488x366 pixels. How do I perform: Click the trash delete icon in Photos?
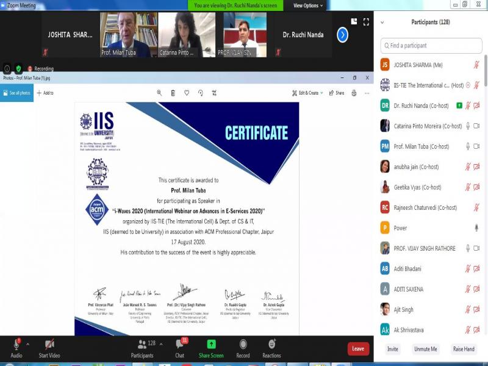173,93
